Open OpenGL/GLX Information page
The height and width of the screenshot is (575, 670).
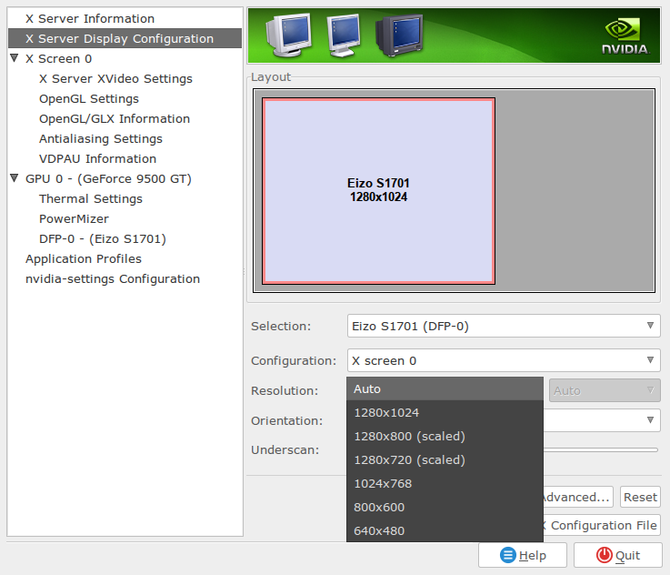(x=115, y=119)
